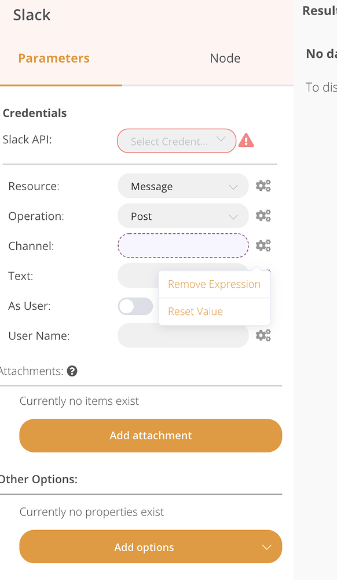Switch to the Node tab
The height and width of the screenshot is (580, 337).
point(225,58)
